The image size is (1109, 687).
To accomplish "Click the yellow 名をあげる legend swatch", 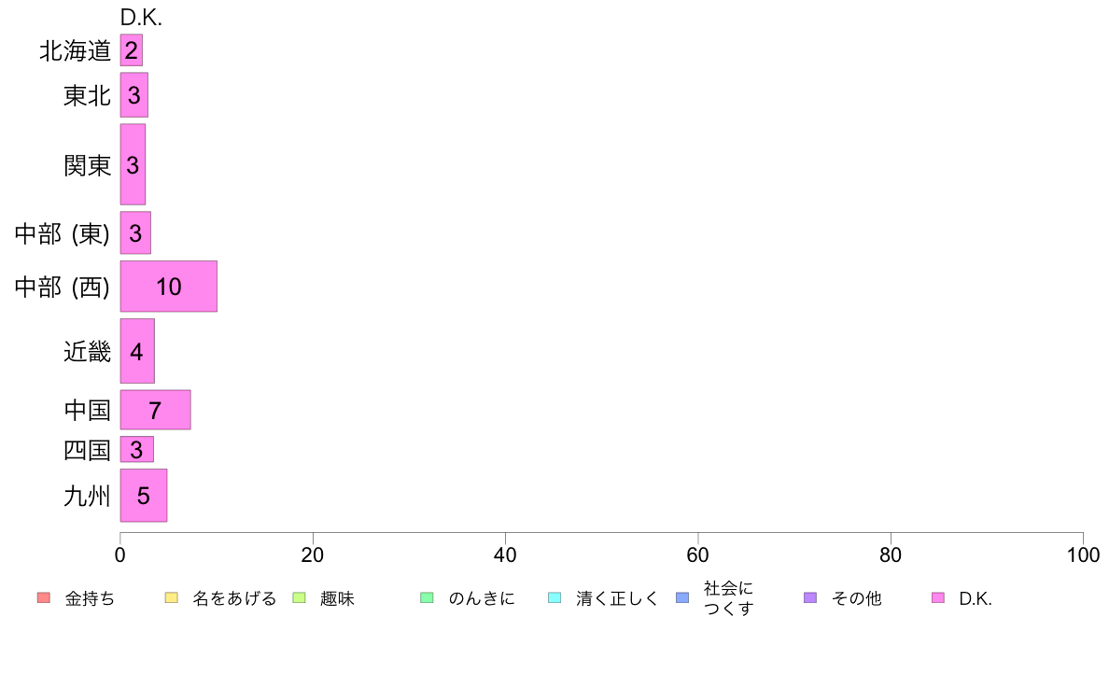I will tap(171, 597).
